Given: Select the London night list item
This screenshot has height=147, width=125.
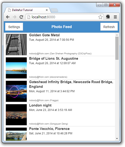Looking at the screenshot, I should (60, 115).
